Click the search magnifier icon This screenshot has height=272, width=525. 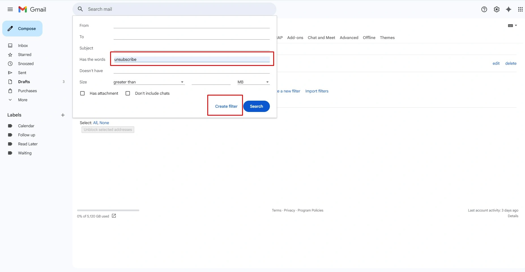click(x=80, y=9)
